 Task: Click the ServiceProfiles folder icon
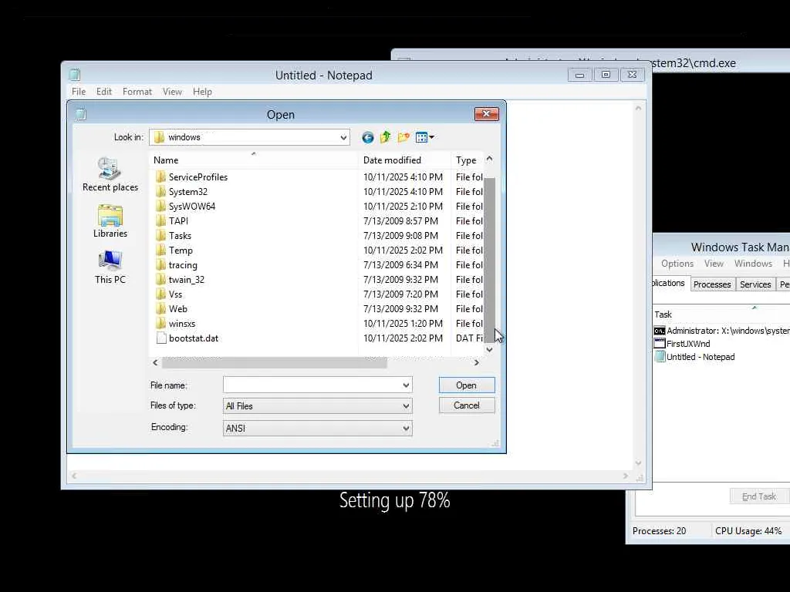click(x=160, y=177)
